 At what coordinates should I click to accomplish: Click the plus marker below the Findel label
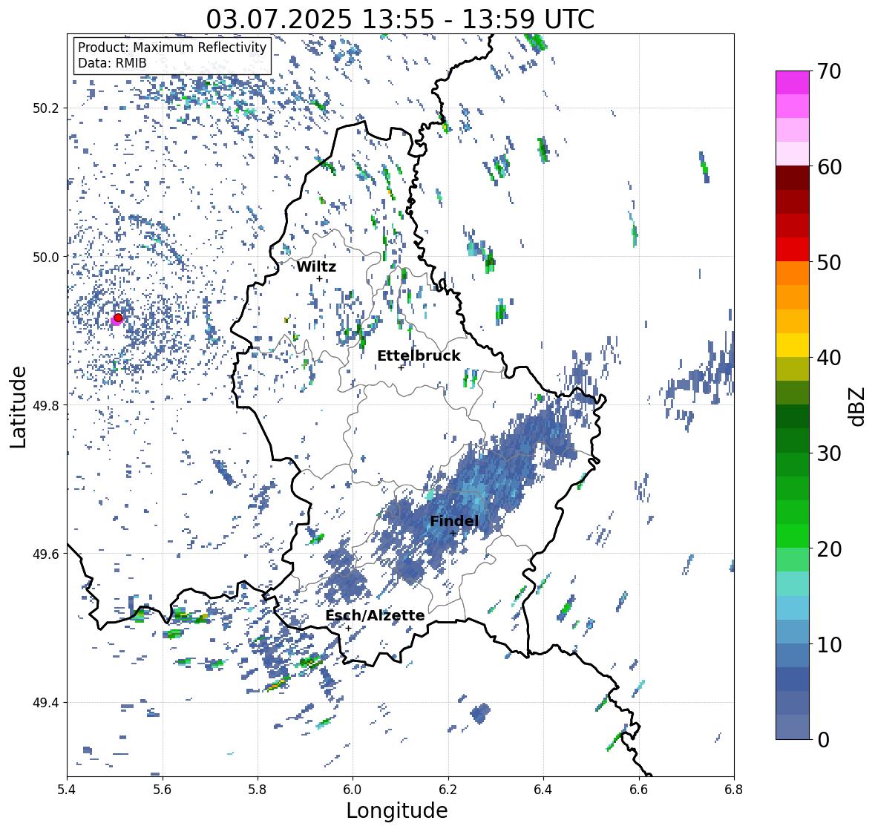(453, 534)
